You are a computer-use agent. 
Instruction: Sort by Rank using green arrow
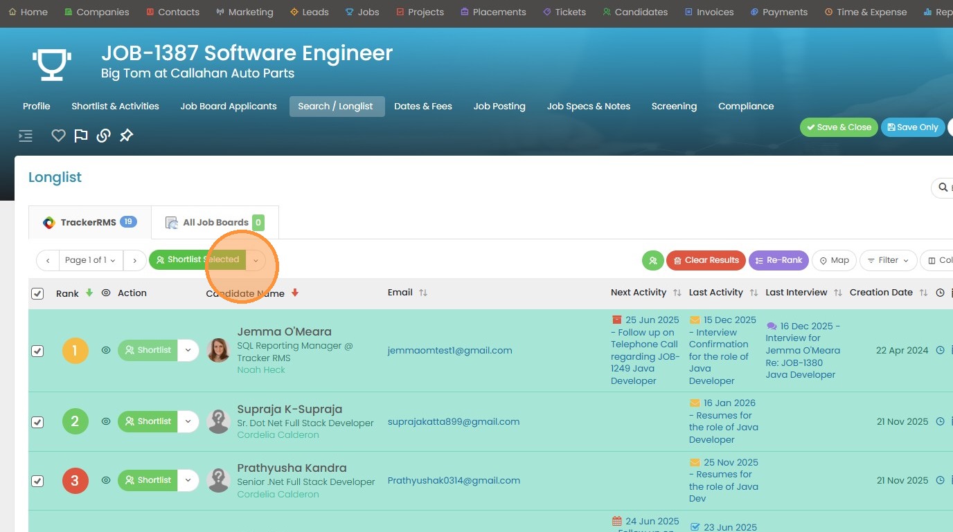[x=89, y=293]
